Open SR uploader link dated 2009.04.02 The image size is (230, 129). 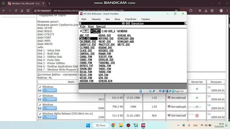click(209, 114)
